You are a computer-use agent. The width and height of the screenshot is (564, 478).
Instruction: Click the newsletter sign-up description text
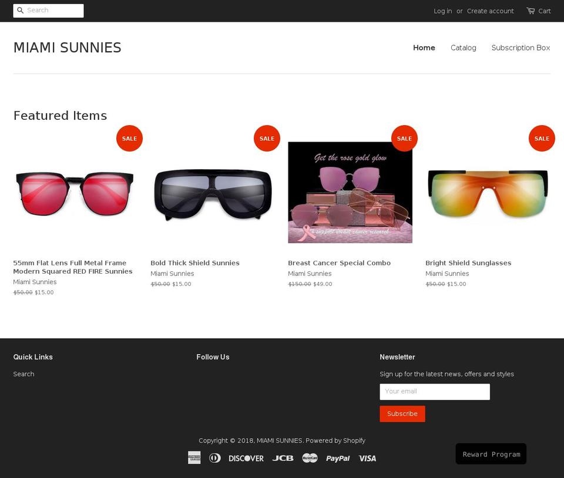[x=446, y=374]
